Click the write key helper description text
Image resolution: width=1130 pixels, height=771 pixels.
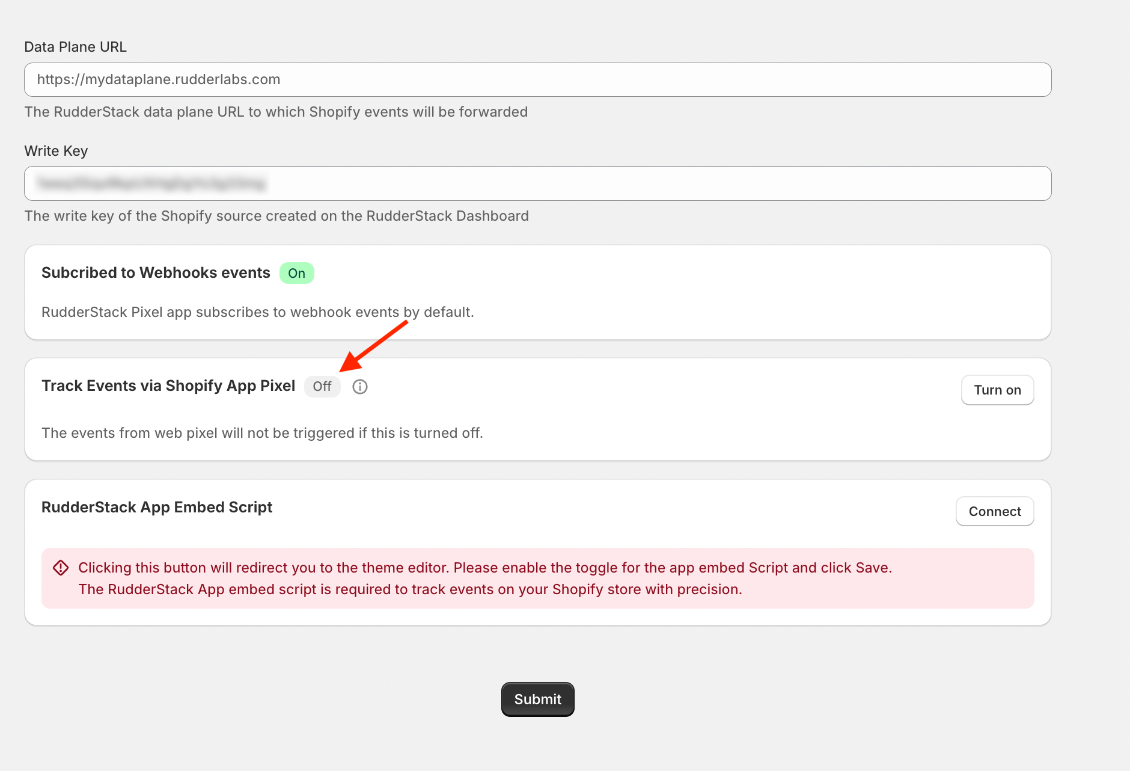[276, 216]
